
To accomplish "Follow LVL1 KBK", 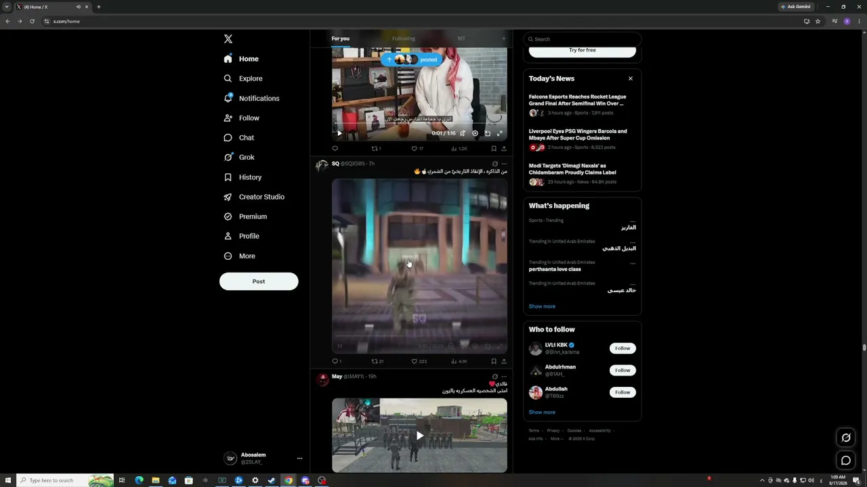I will [622, 348].
